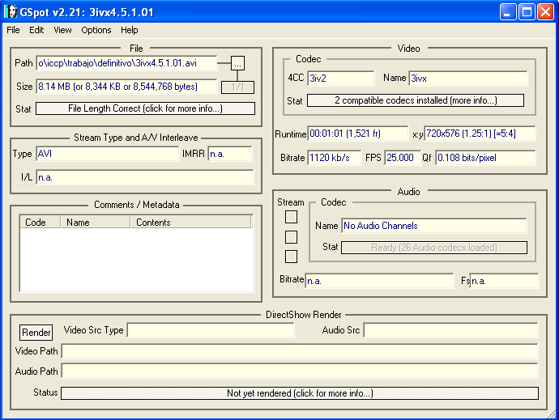Open the View menu
The height and width of the screenshot is (420, 559).
(x=62, y=30)
